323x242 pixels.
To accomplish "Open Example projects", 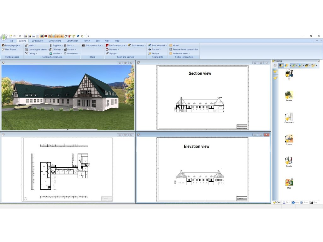I will (13, 45).
